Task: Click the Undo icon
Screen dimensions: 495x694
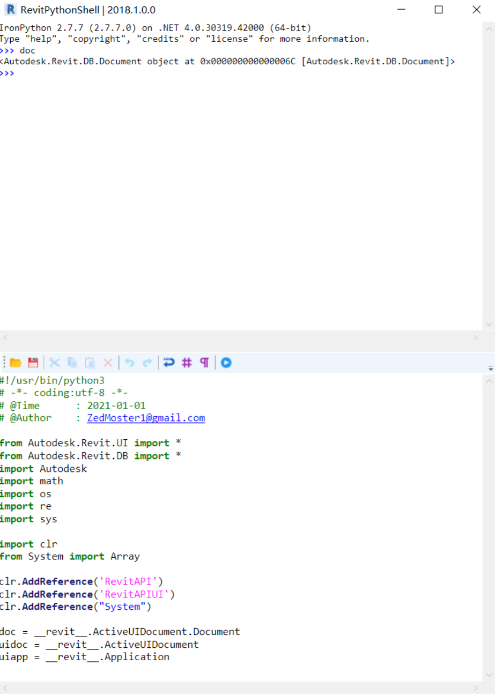Action: [129, 363]
